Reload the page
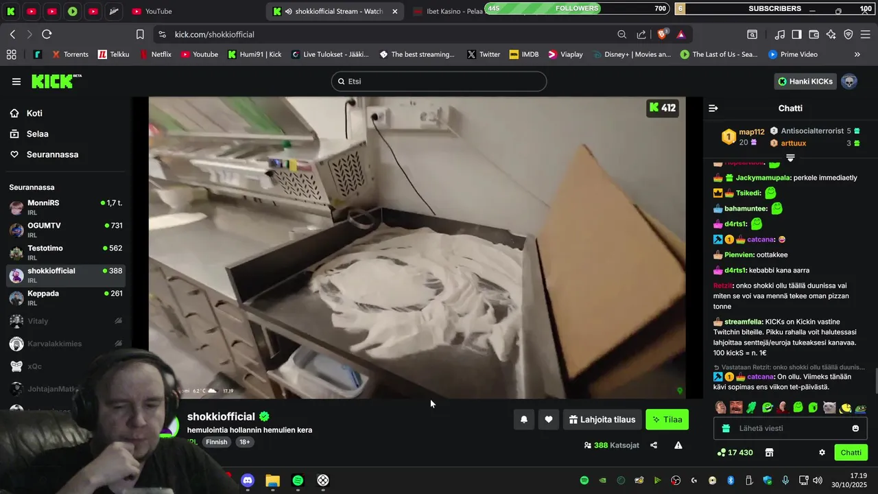878x494 pixels. (47, 34)
